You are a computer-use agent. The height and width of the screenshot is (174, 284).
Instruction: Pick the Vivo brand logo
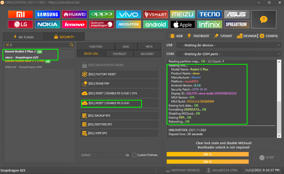tap(128, 14)
